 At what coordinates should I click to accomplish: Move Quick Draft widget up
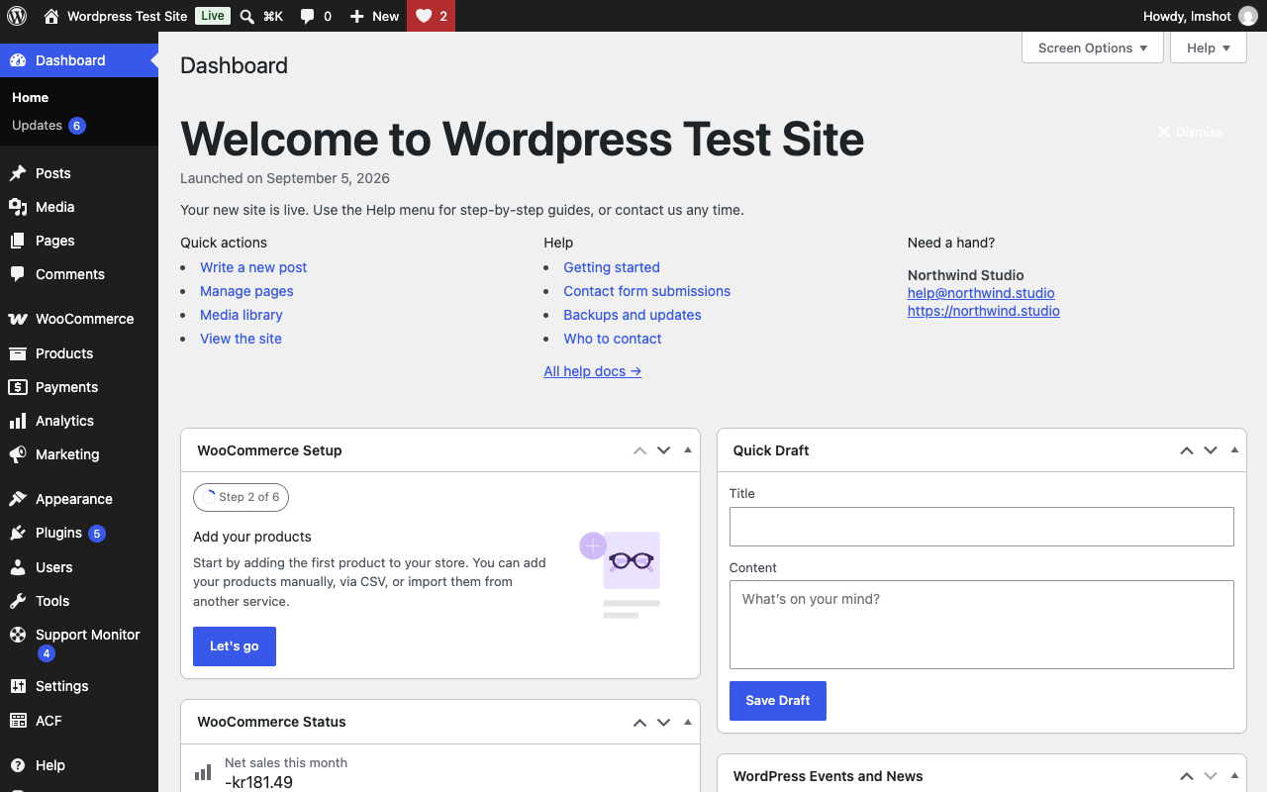1186,450
